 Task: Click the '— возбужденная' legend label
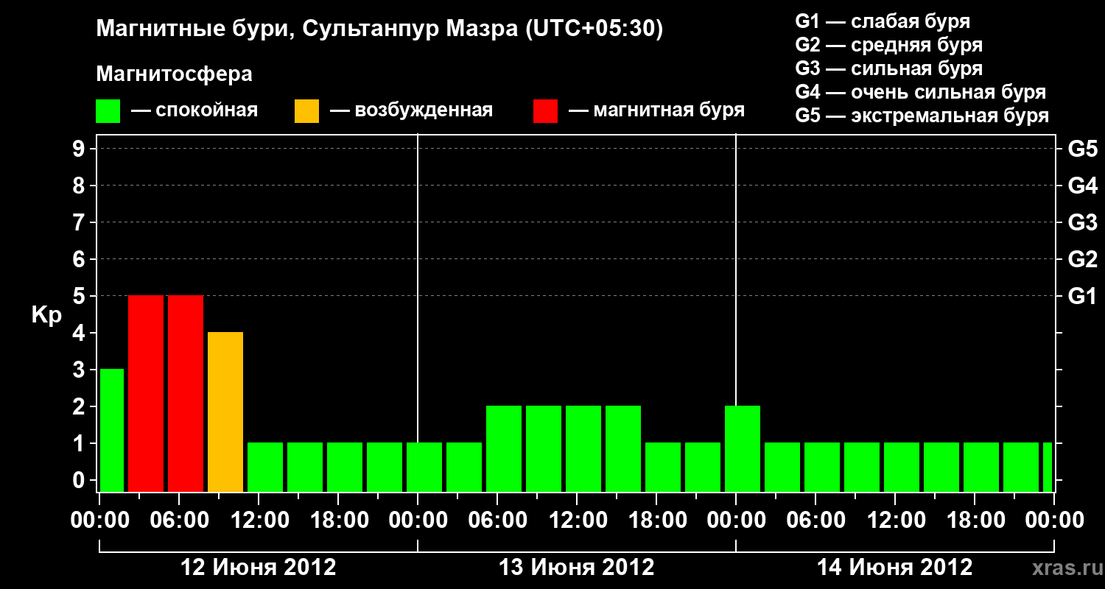pos(411,111)
